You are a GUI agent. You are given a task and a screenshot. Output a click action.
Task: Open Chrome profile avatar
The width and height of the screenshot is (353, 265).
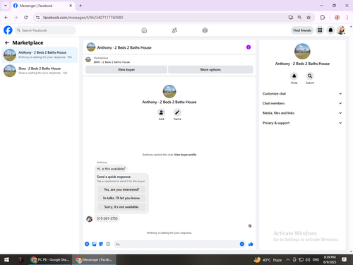tap(337, 17)
